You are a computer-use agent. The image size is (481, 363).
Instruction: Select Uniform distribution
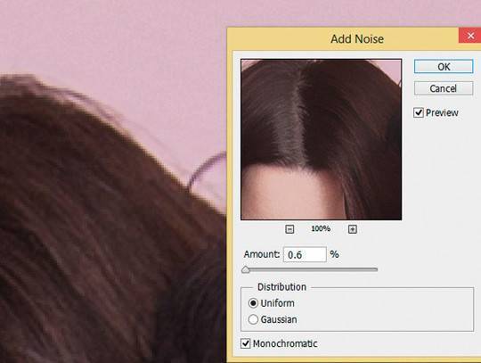[253, 303]
